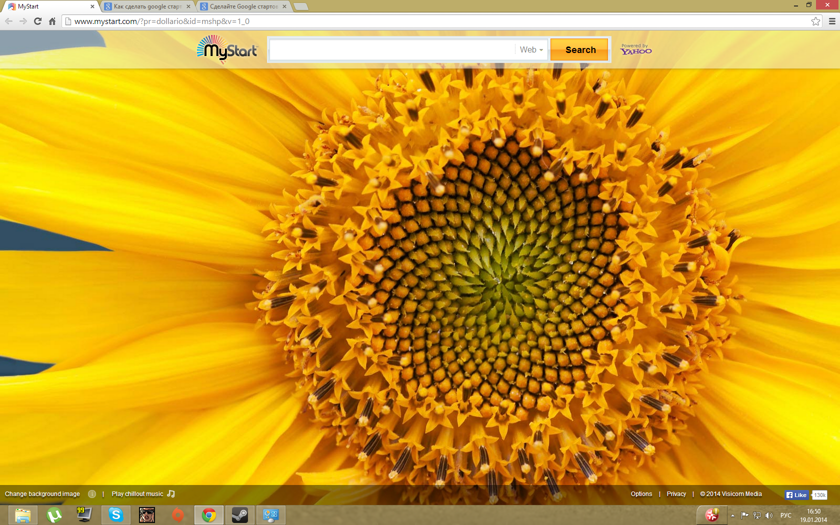
Task: Open the Chrome menu
Action: pyautogui.click(x=832, y=21)
